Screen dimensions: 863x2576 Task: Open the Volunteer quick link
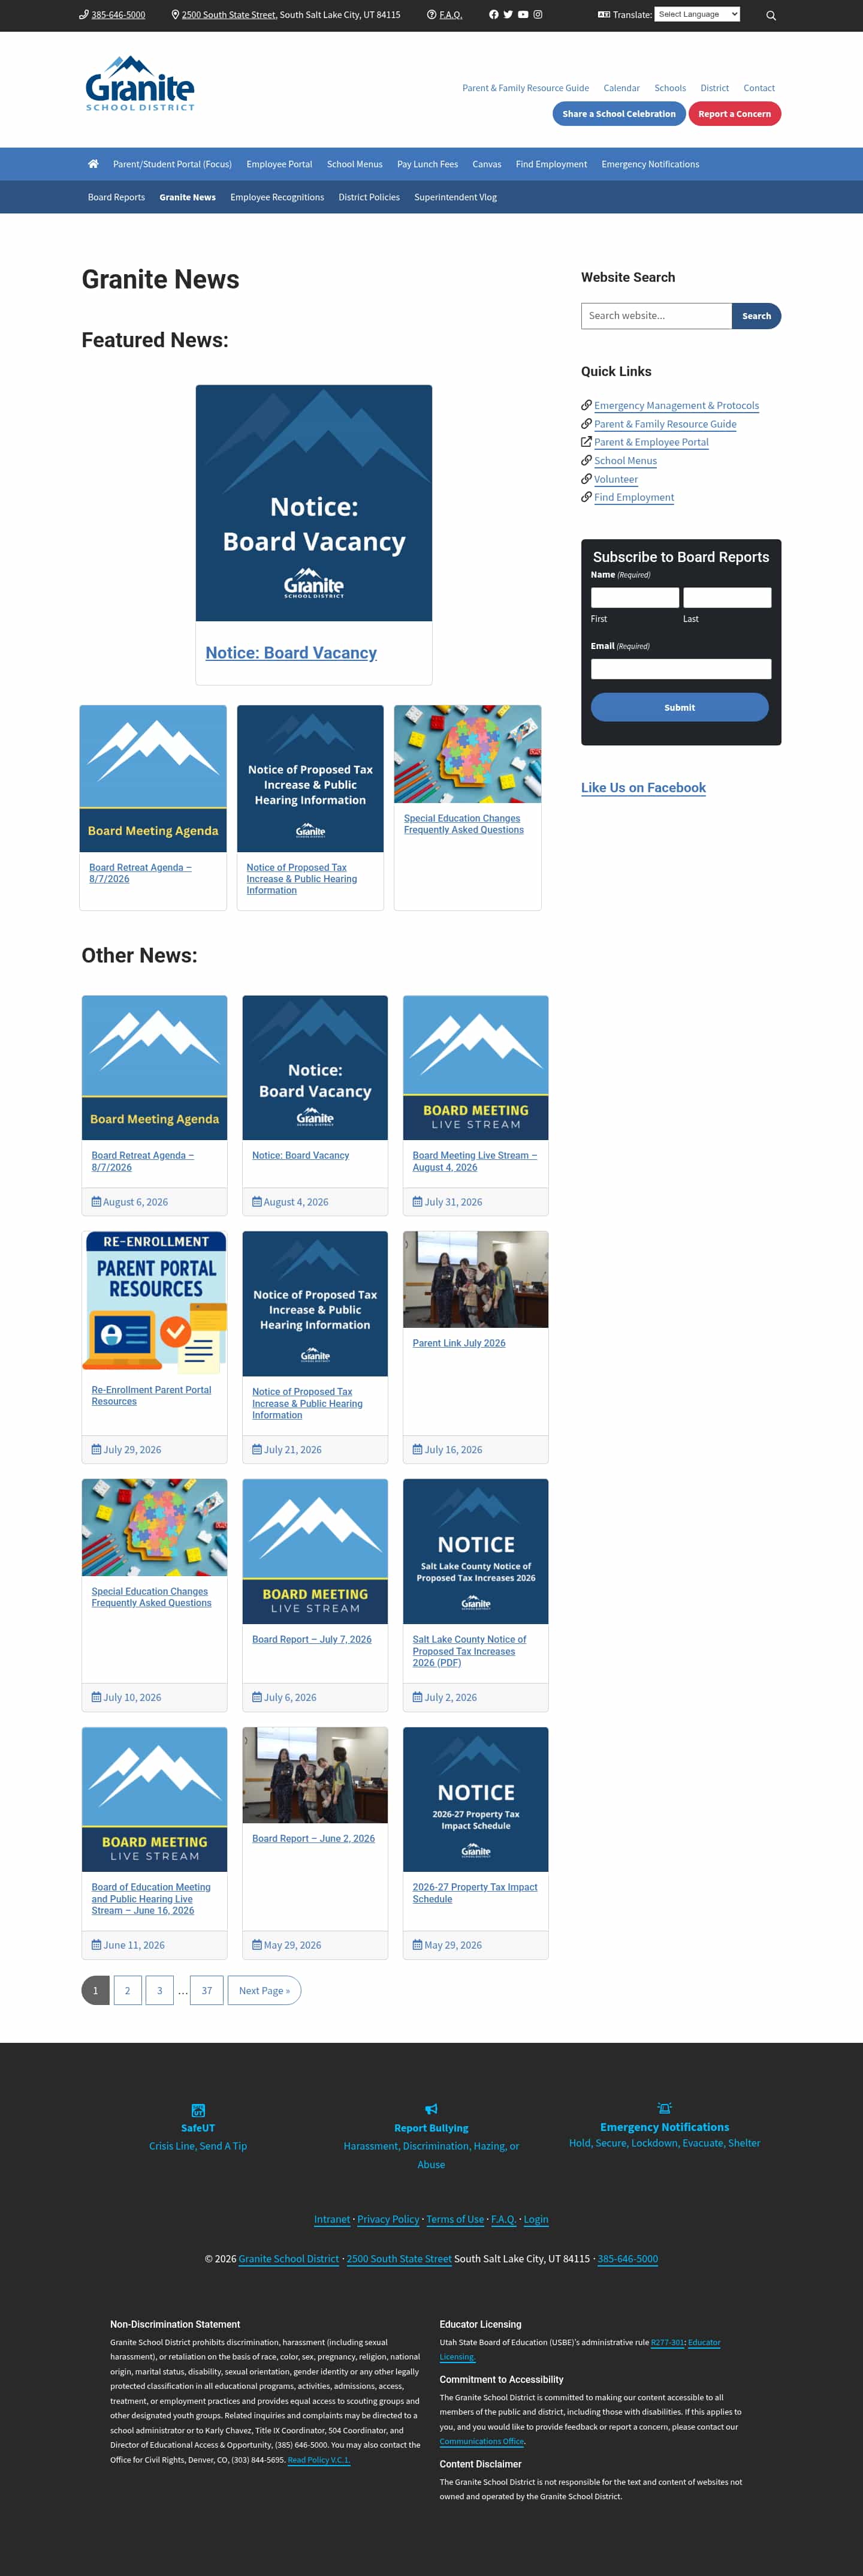click(616, 479)
